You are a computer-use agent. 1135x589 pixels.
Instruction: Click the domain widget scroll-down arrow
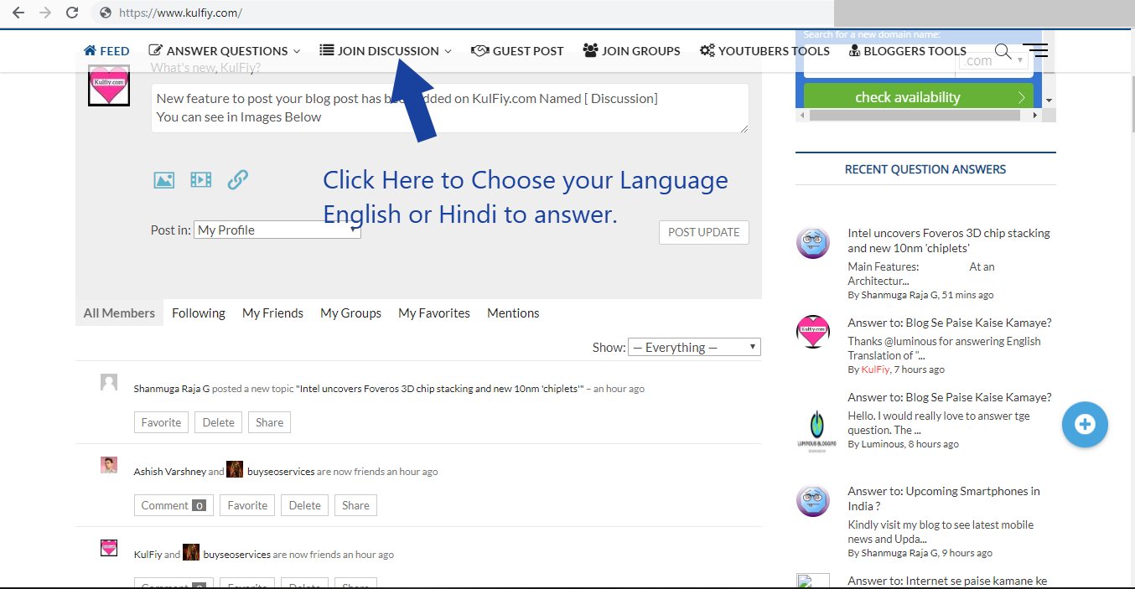pyautogui.click(x=1049, y=101)
